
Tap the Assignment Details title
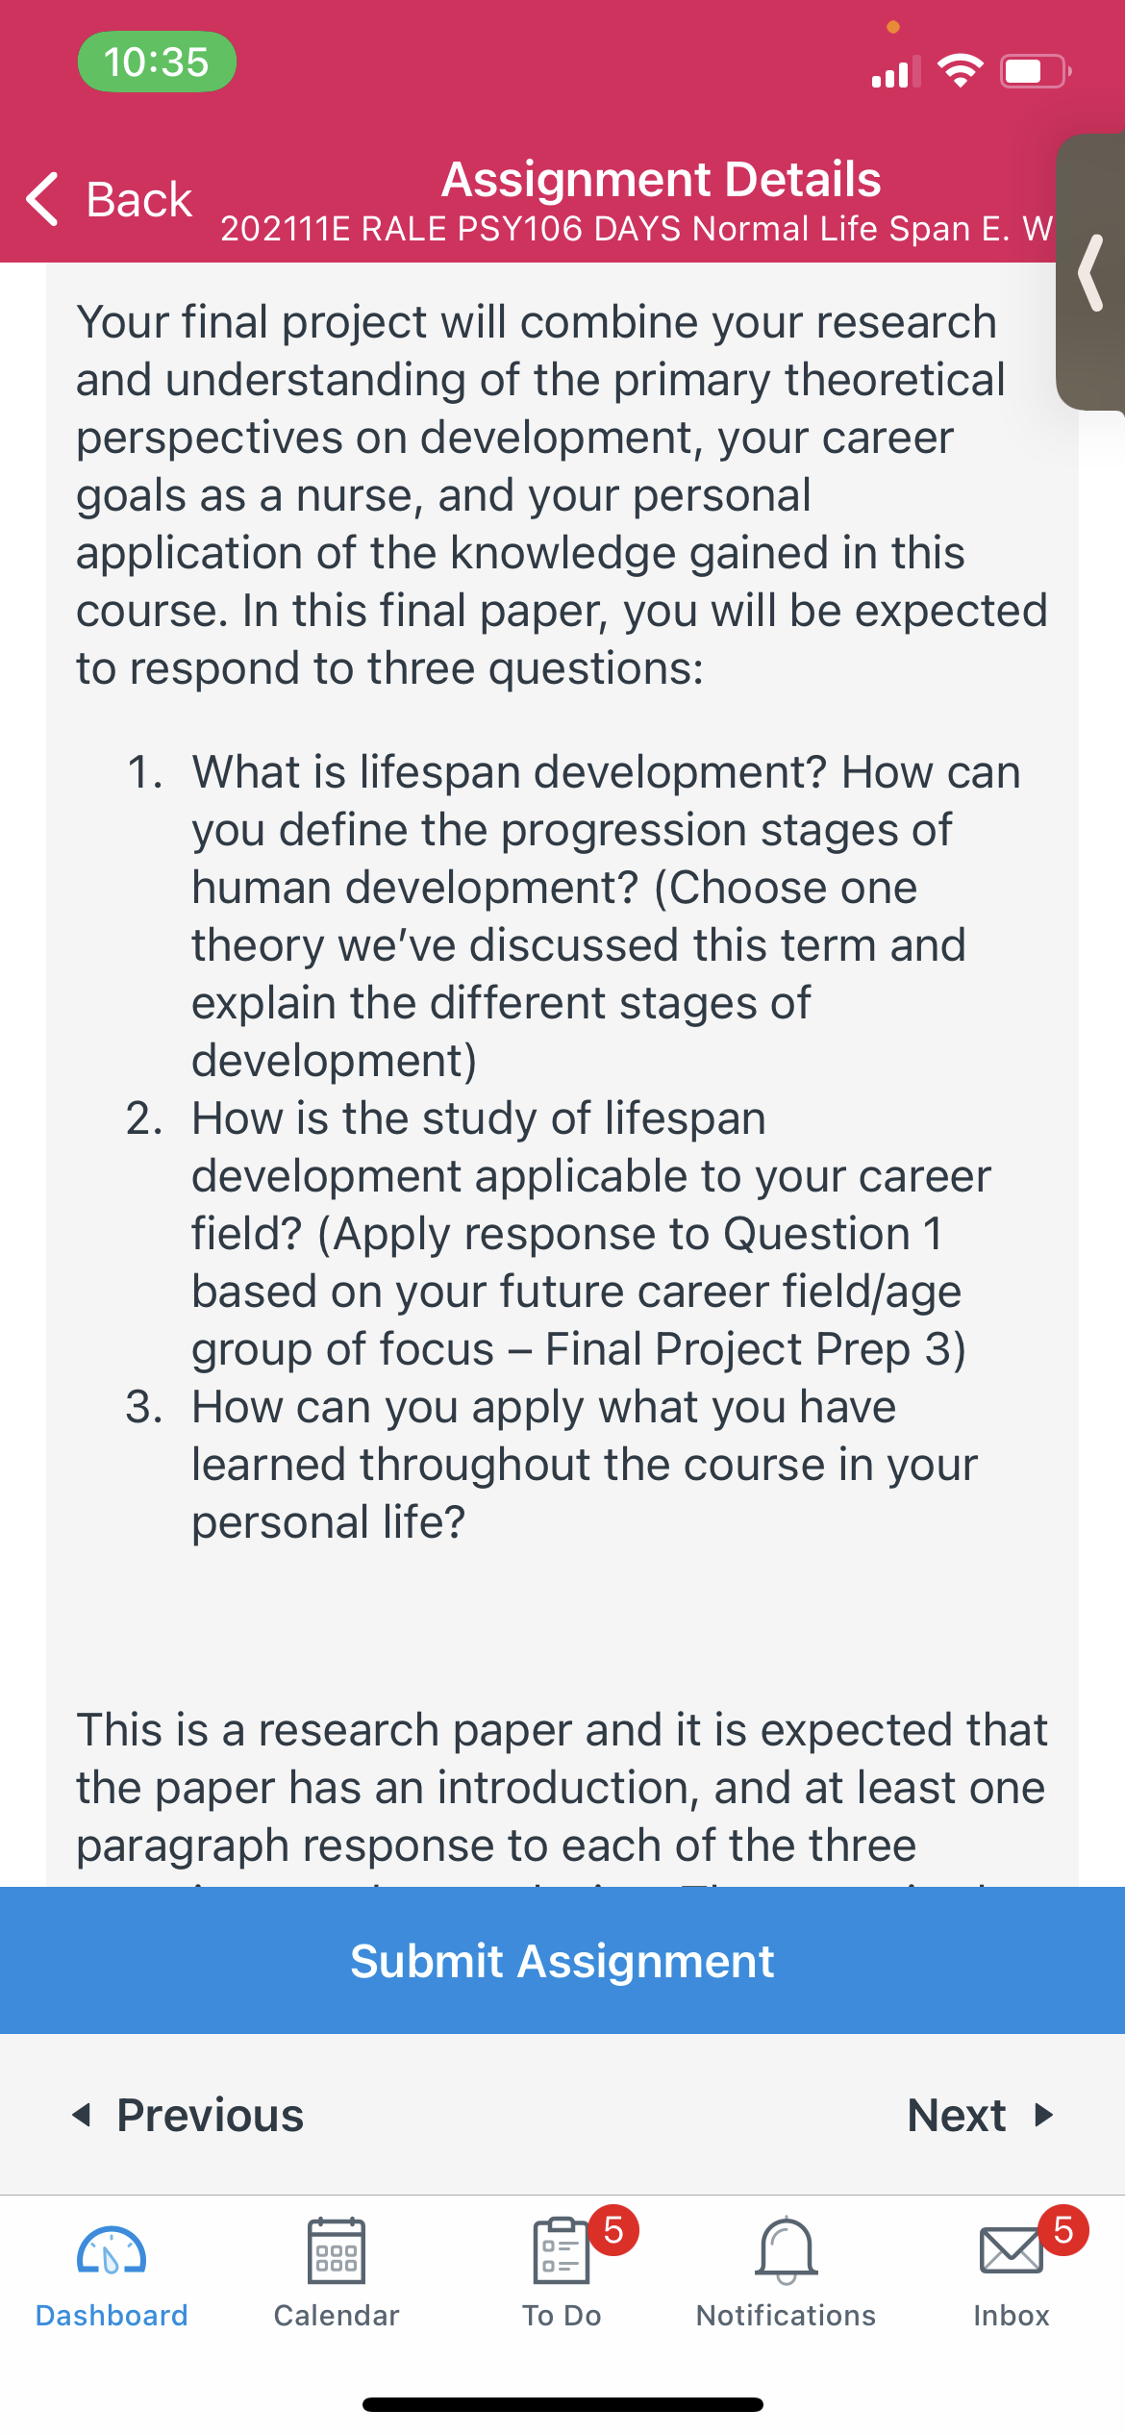(x=661, y=180)
